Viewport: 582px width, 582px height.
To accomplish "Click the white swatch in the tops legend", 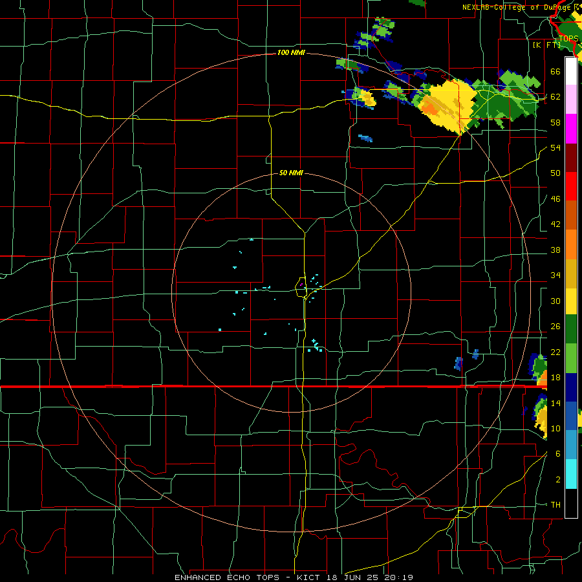I will [x=571, y=71].
